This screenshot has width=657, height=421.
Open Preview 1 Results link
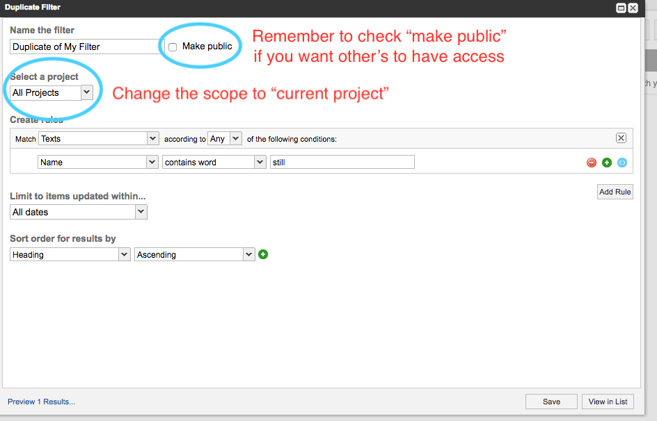(x=42, y=402)
